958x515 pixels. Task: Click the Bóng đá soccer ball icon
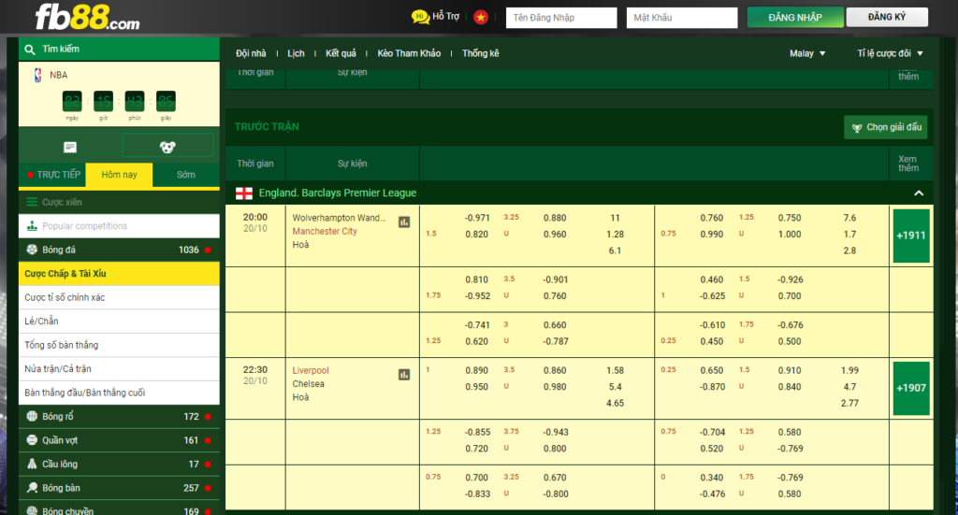pos(32,250)
